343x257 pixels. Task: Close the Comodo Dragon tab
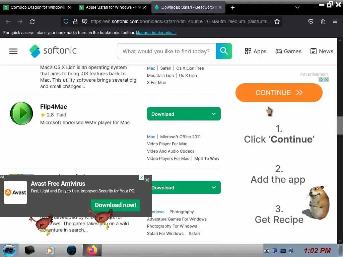pos(69,7)
